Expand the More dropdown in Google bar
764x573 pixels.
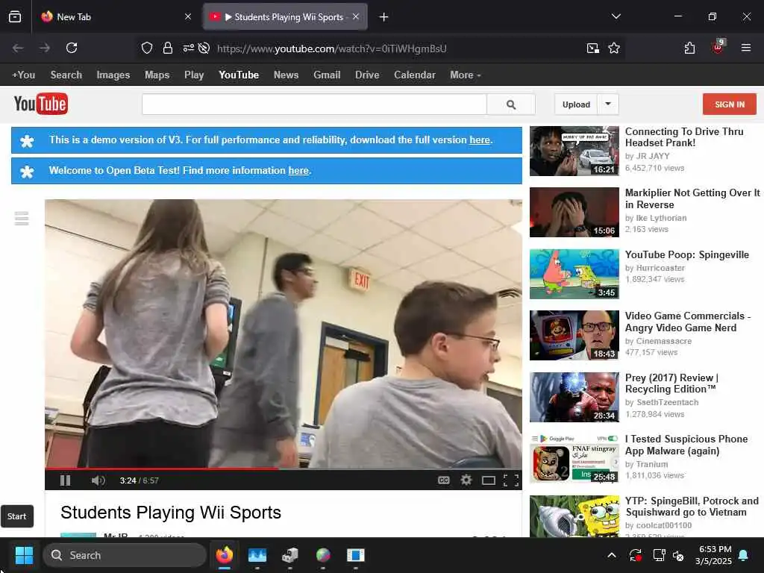tap(466, 75)
